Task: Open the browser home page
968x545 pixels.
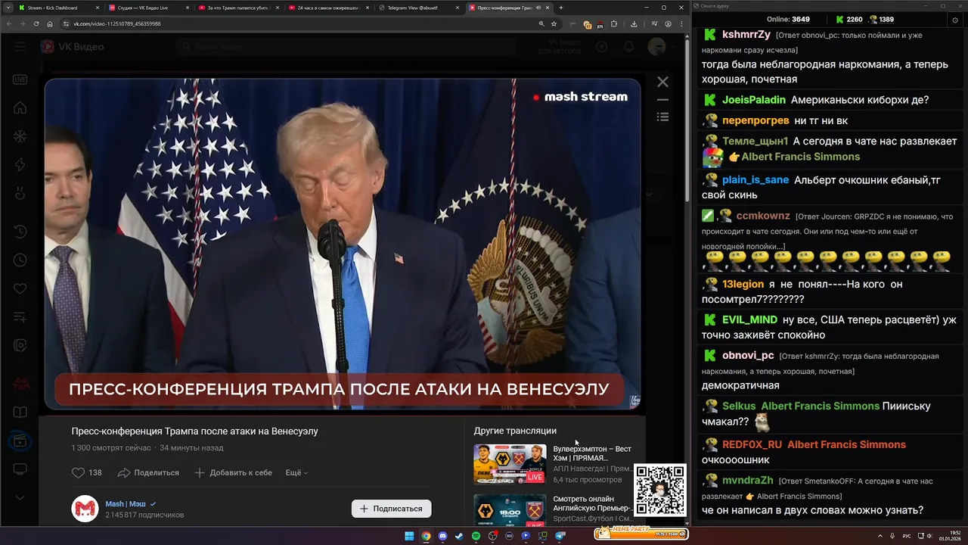Action: point(50,23)
